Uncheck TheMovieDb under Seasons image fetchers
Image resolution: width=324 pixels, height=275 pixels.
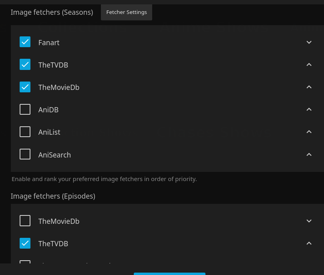[x=25, y=87]
